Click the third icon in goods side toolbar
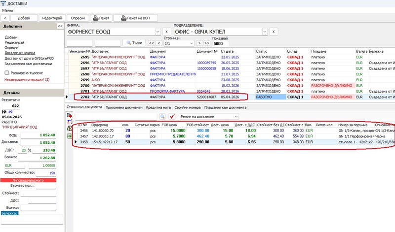This screenshot has height=232, width=395. point(69,128)
